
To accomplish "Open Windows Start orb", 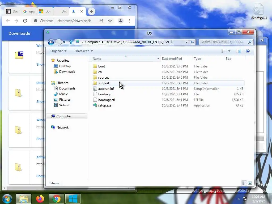I will (7, 199).
